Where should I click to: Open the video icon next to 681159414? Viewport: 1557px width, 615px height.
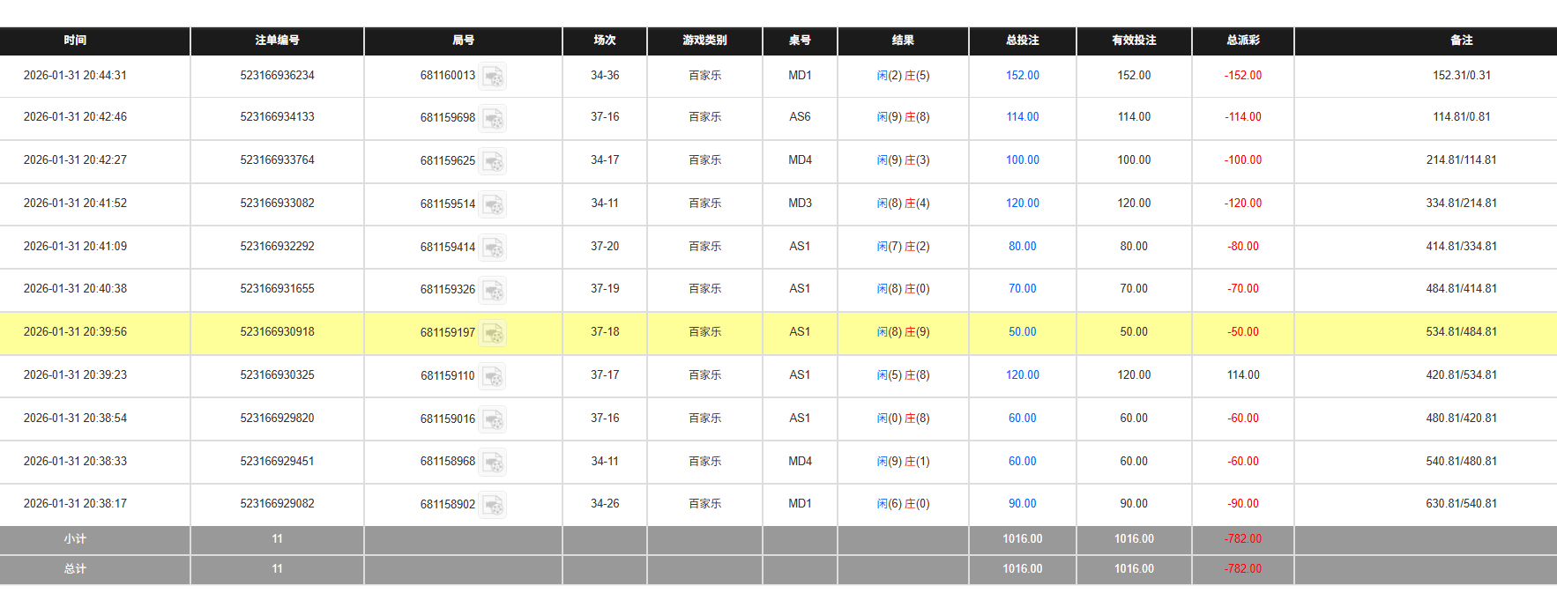(x=494, y=248)
